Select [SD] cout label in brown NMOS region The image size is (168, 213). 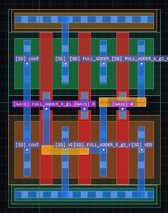pyautogui.click(x=27, y=145)
